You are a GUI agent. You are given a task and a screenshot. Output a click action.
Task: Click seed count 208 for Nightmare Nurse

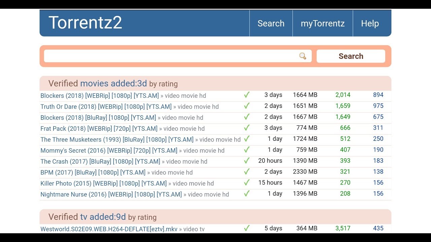click(345, 194)
